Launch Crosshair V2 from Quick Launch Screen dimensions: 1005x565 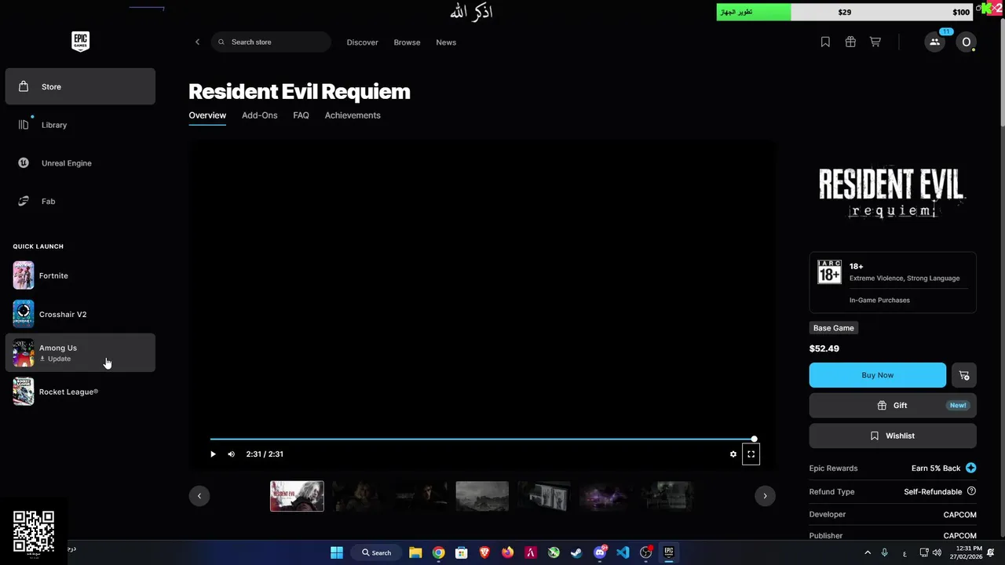(80, 314)
